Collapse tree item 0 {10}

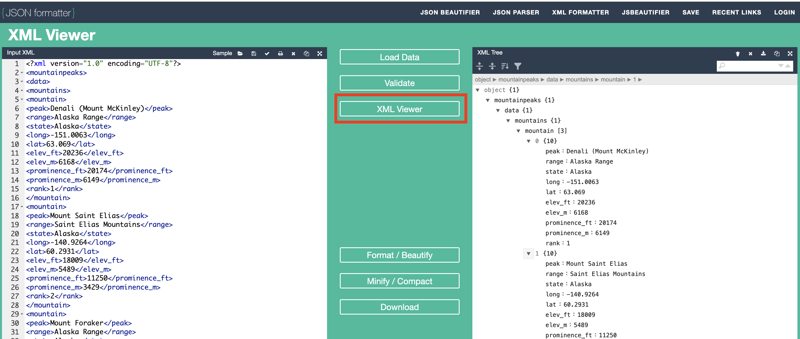click(x=529, y=141)
